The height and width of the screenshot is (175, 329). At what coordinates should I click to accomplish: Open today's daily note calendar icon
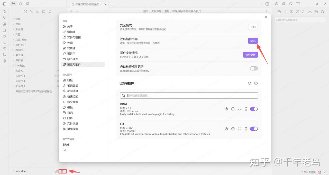pos(4,30)
